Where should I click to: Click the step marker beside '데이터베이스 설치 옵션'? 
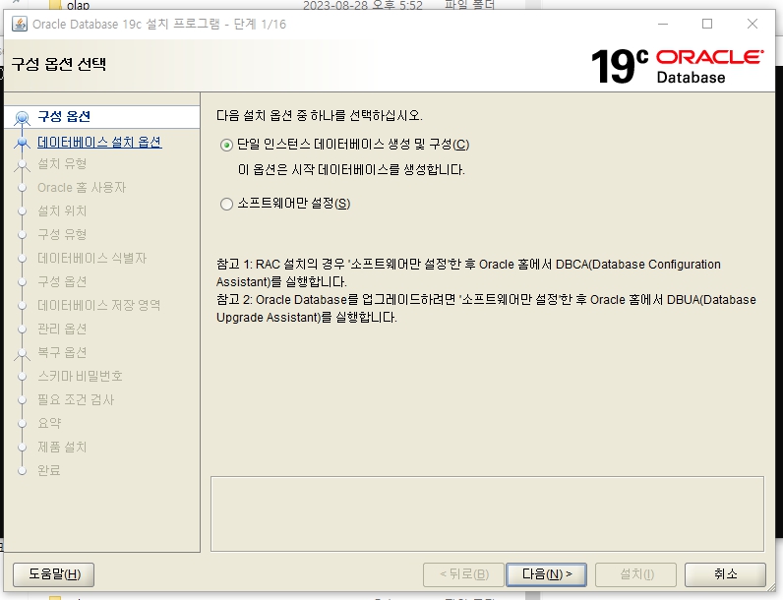[22, 143]
